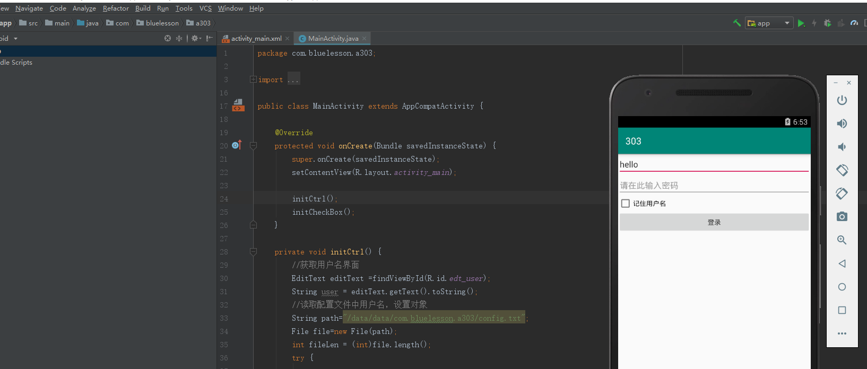
Task: Switch to the MainActivity.java tab
Action: [333, 38]
